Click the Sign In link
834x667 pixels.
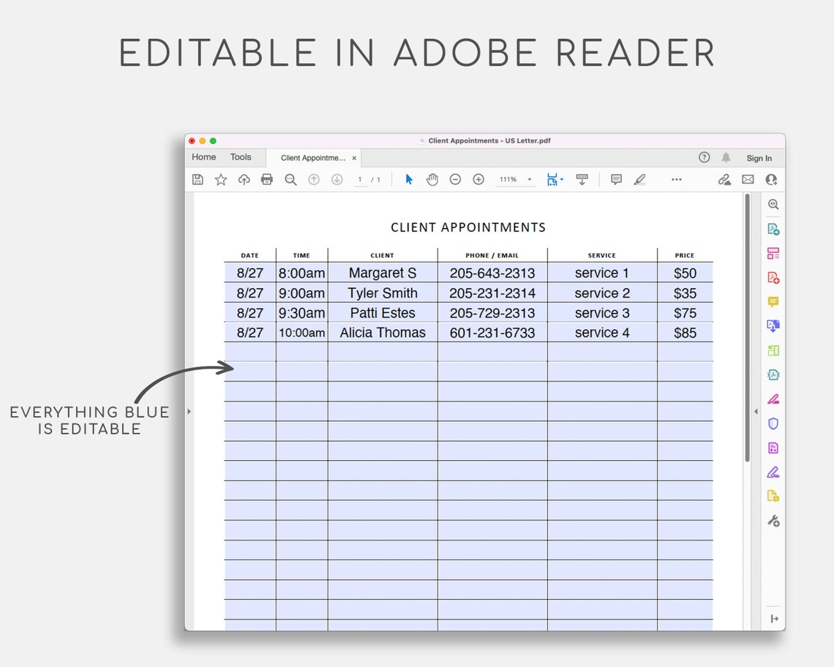[759, 157]
